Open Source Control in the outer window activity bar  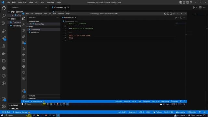(x=4, y=23)
